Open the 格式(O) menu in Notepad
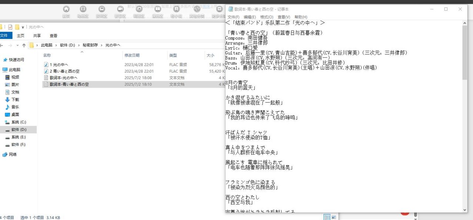 [266, 17]
